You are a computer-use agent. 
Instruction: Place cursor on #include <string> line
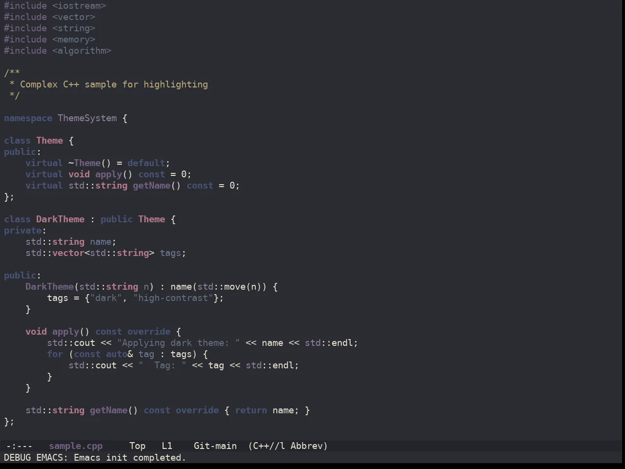pyautogui.click(x=50, y=28)
